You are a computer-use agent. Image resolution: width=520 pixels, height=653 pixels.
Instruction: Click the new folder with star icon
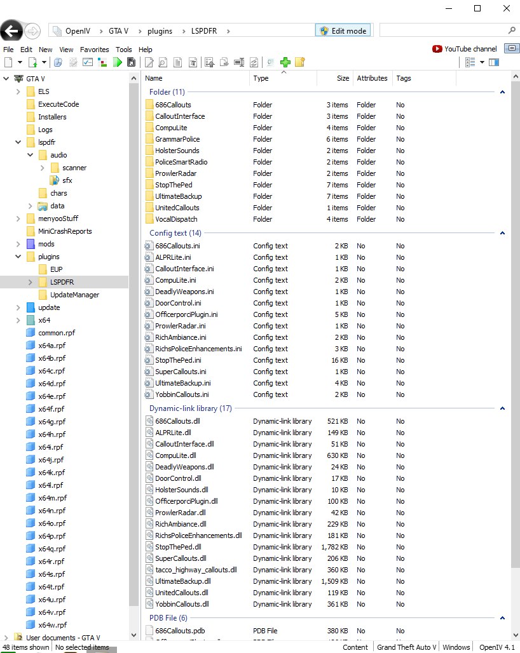tap(300, 62)
